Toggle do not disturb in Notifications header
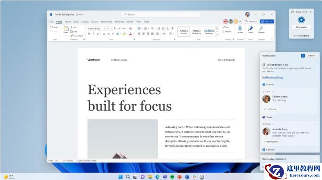 click(302, 56)
